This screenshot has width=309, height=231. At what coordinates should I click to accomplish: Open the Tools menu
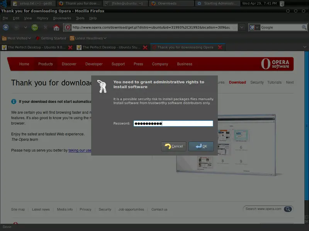point(80,18)
